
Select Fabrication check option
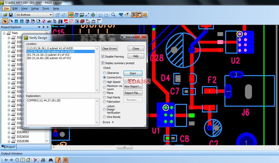point(104,102)
